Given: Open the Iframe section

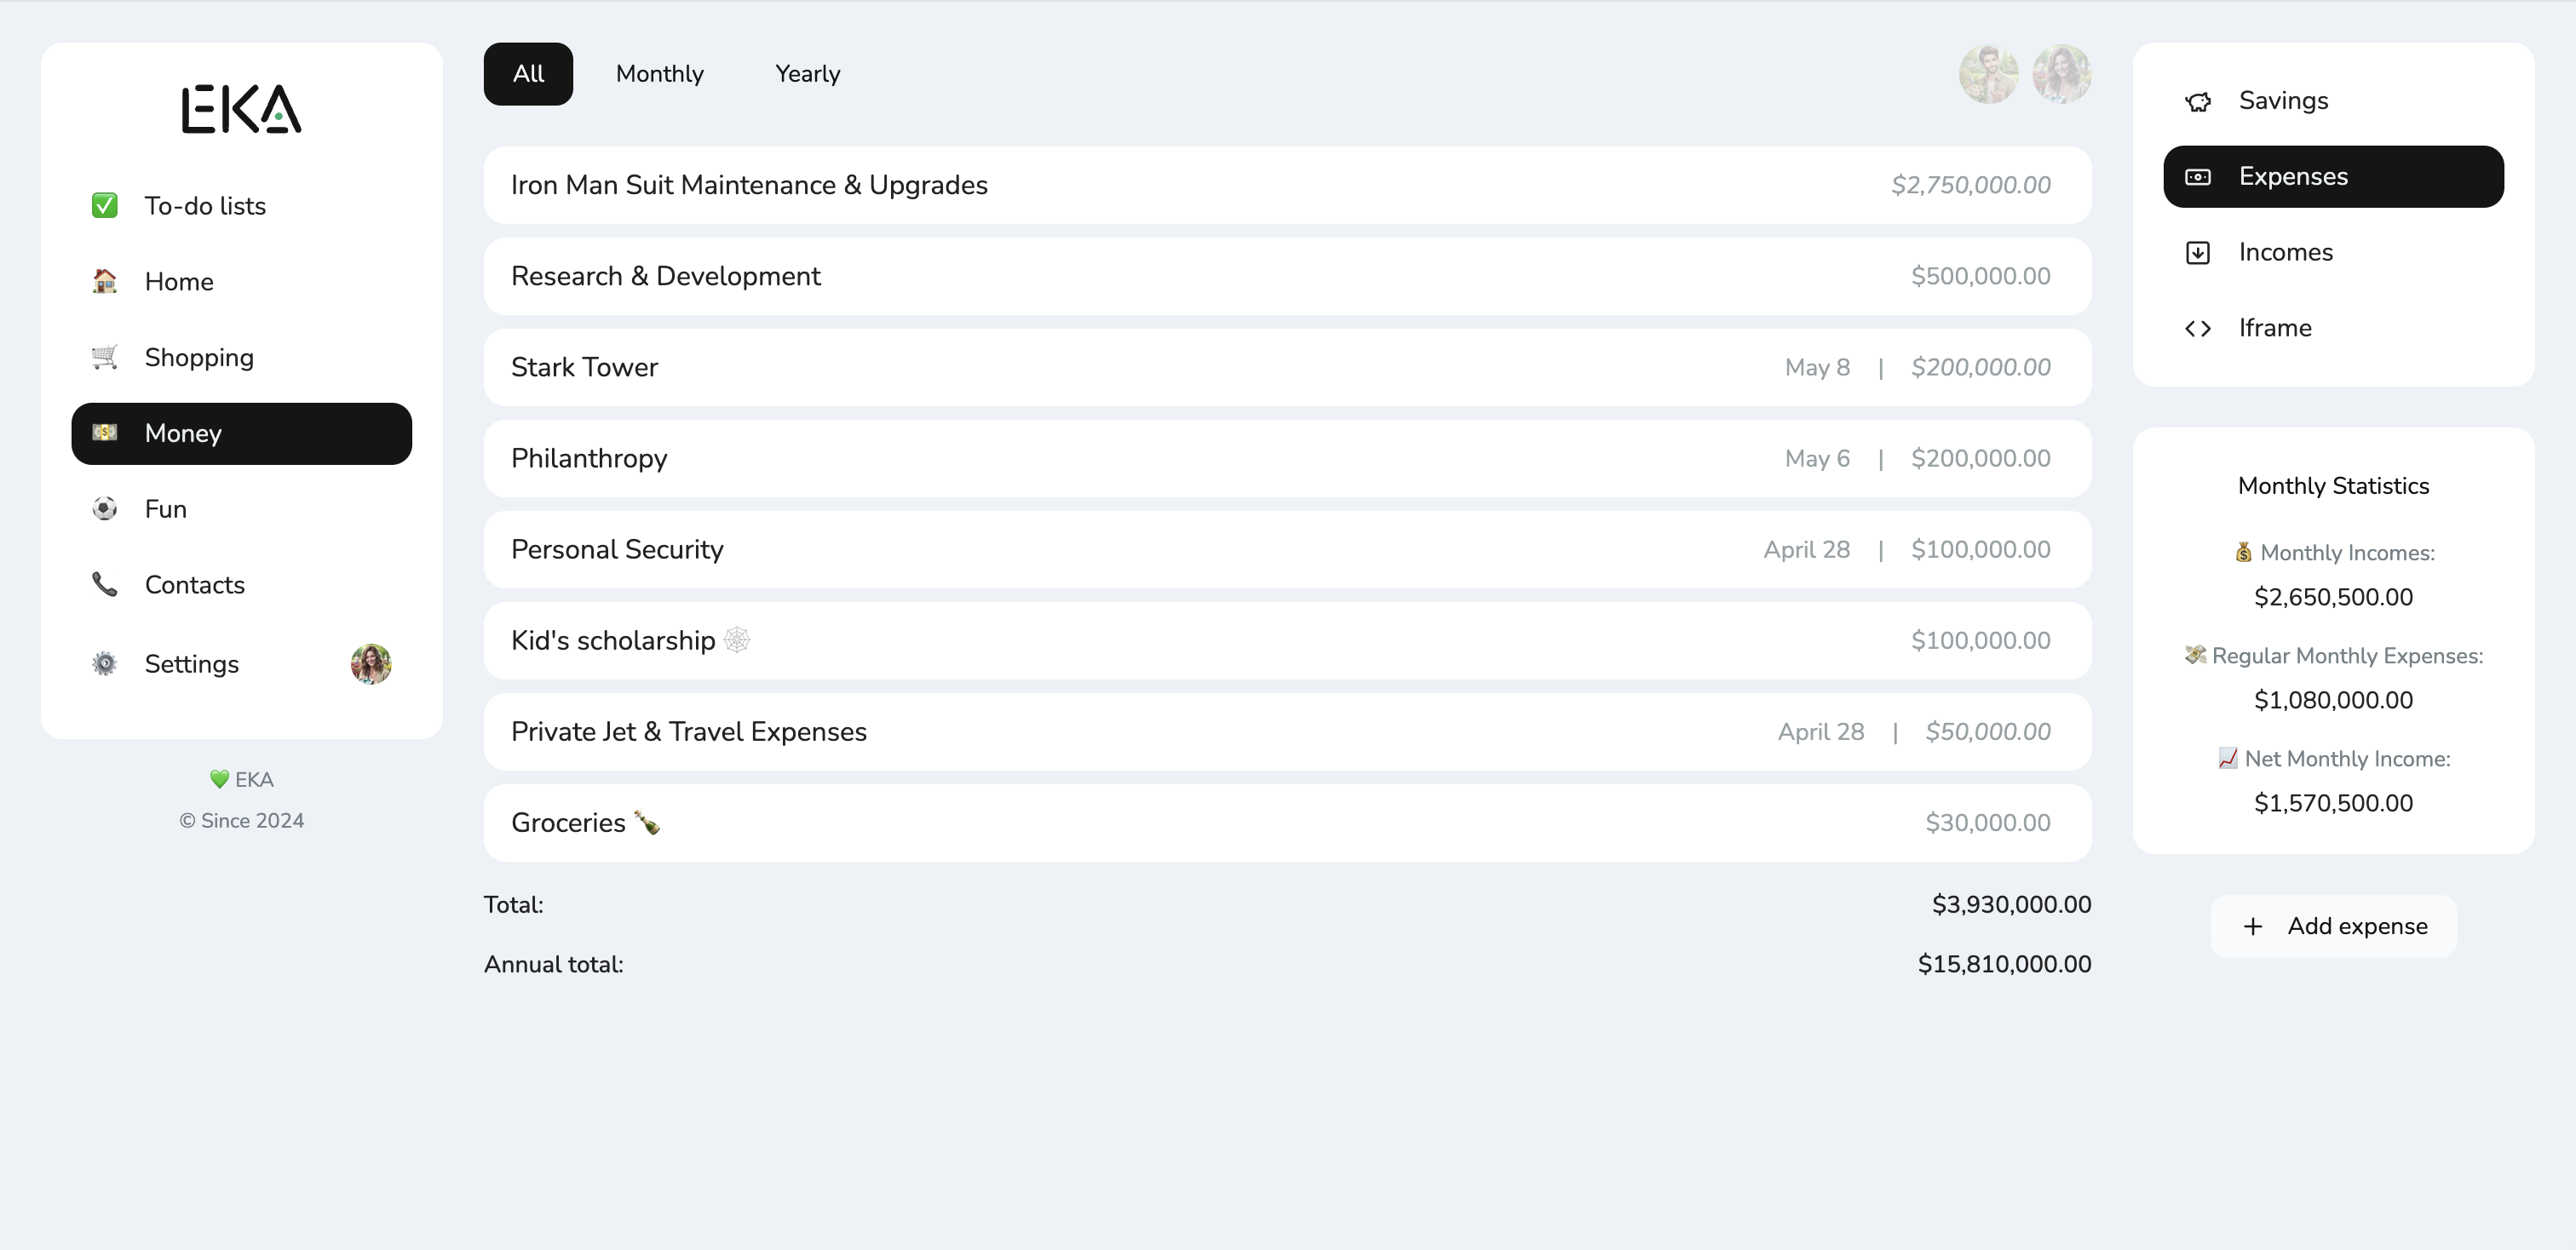Looking at the screenshot, I should pos(2333,329).
